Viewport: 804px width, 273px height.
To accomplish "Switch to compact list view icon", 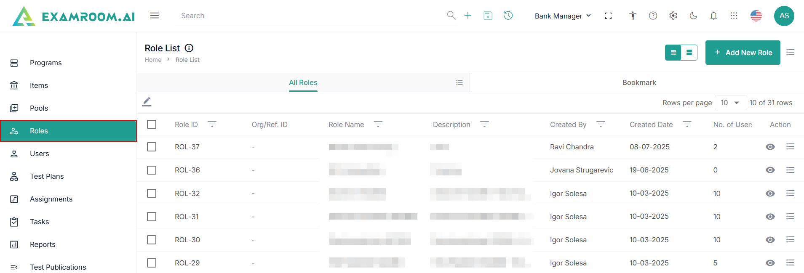I will (x=673, y=53).
